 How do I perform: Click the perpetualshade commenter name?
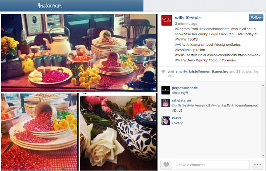[185, 88]
